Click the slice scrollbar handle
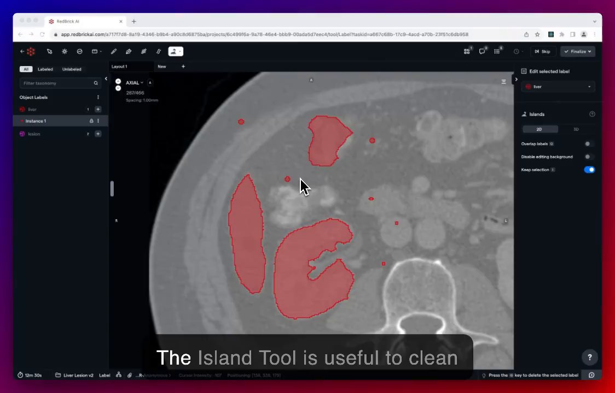Image resolution: width=615 pixels, height=393 pixels. tap(112, 188)
